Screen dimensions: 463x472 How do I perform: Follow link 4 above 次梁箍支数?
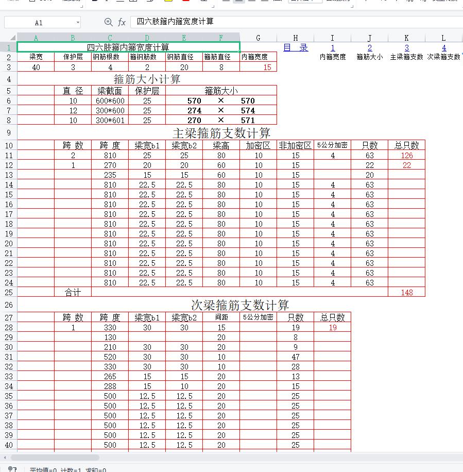point(444,48)
